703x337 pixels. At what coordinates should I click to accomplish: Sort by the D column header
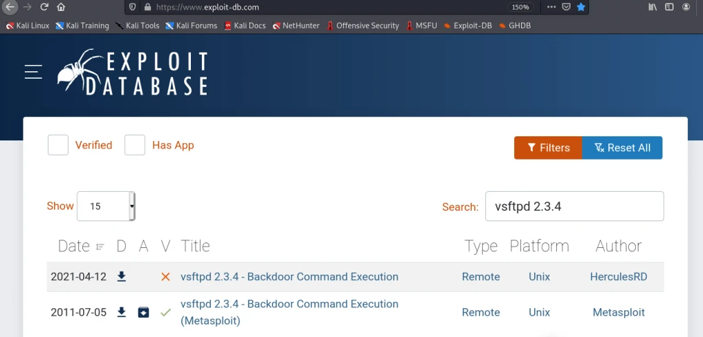121,246
